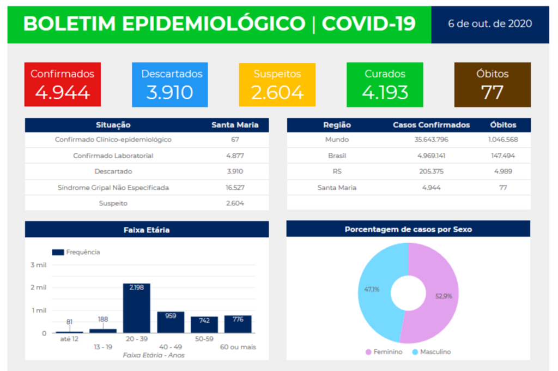Click the blue 47,1% donut slice

click(x=376, y=284)
